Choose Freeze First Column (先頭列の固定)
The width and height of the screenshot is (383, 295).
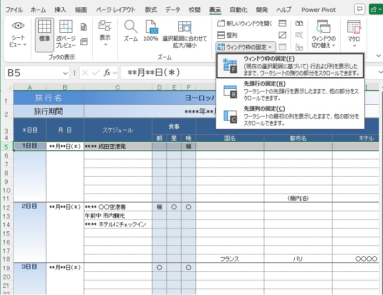point(290,116)
